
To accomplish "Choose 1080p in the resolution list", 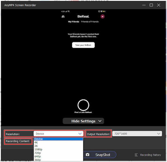I will coord(58,149).
